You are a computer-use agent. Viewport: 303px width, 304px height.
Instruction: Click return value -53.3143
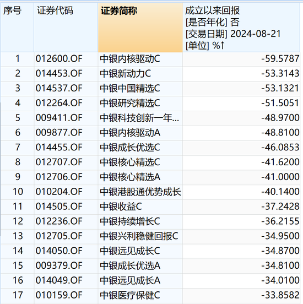click(280, 73)
